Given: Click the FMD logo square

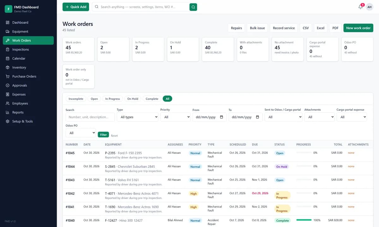Looking at the screenshot, I should click(x=9, y=9).
